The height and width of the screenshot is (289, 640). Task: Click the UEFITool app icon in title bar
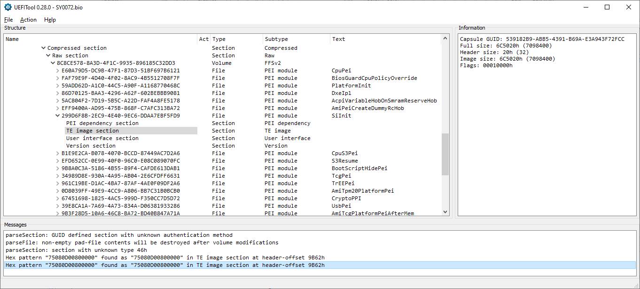tap(8, 8)
